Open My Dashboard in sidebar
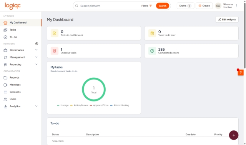The width and height of the screenshot is (246, 145). point(21,23)
